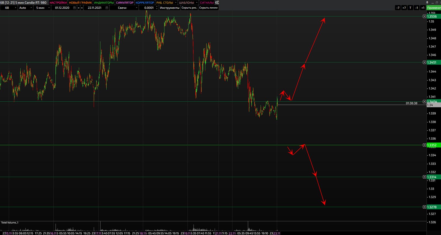Open the Auto scale dropdown
The image size is (441, 235).
click(26, 8)
